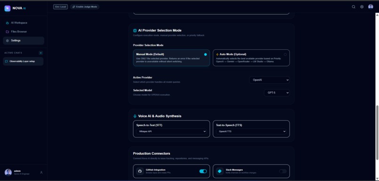The width and height of the screenshot is (379, 181).
Task: Start a new chat with plus icon
Action: (40, 53)
